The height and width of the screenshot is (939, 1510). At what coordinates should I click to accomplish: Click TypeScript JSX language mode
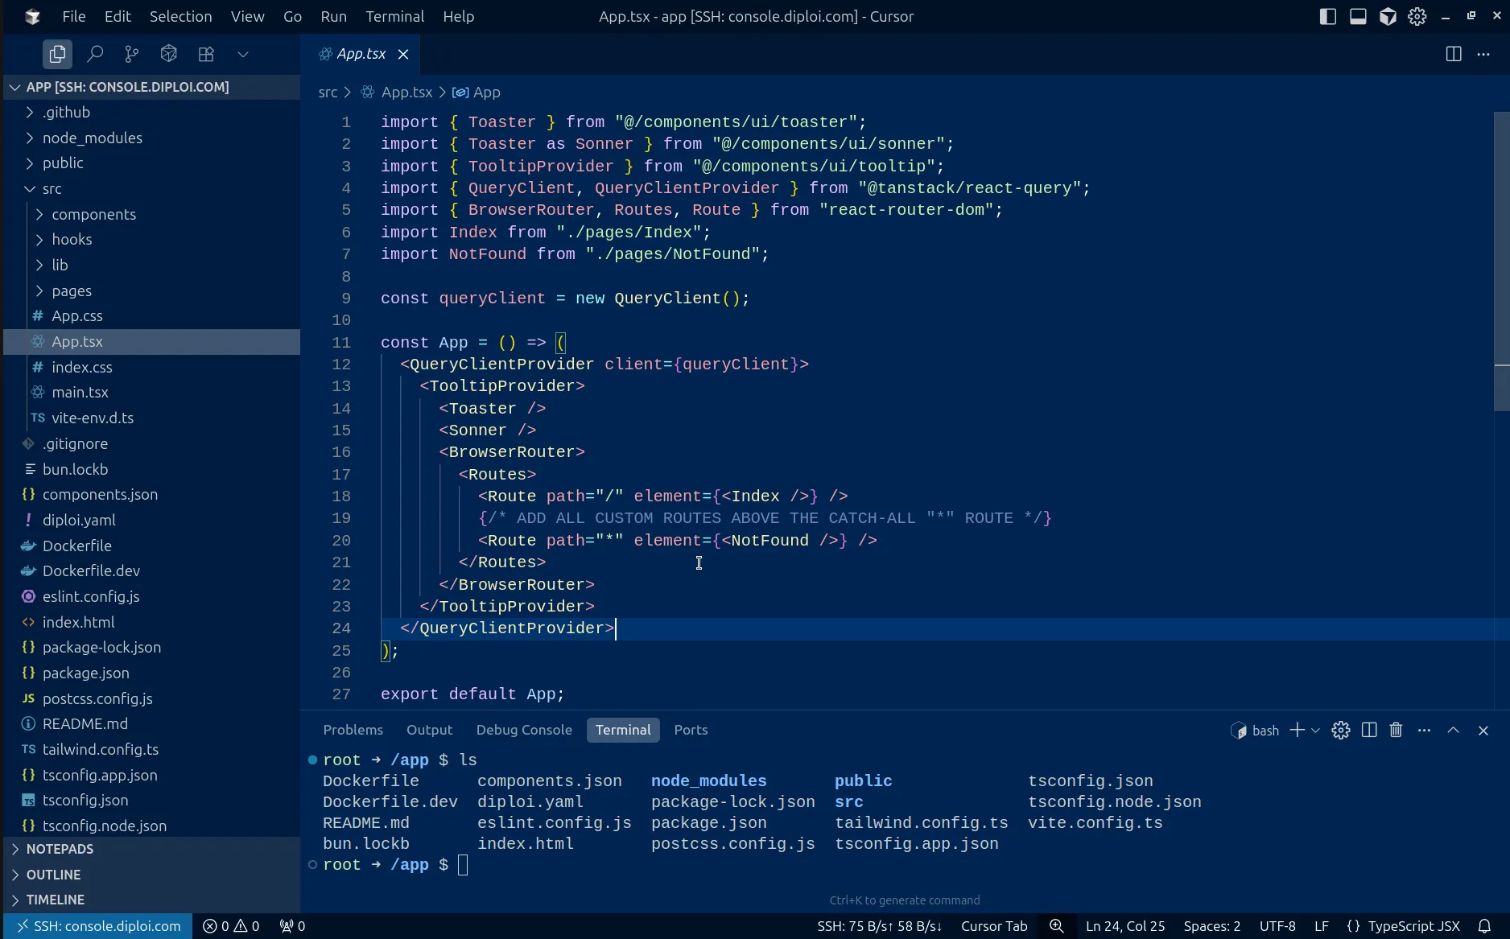[x=1413, y=926]
